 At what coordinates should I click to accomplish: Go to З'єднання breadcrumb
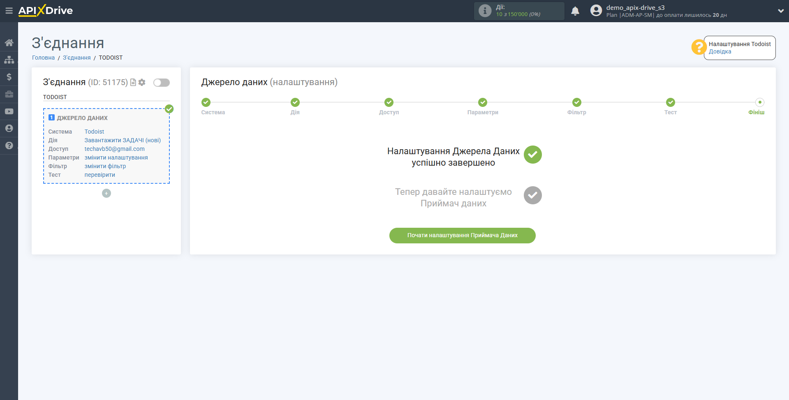point(77,58)
